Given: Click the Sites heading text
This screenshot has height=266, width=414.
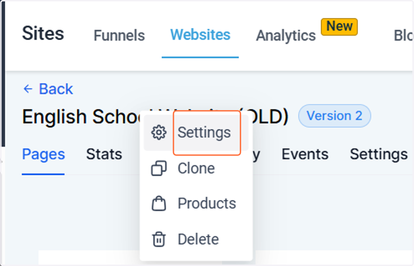Looking at the screenshot, I should coord(43,33).
